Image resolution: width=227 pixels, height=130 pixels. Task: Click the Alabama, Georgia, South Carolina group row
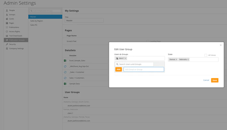point(77,102)
